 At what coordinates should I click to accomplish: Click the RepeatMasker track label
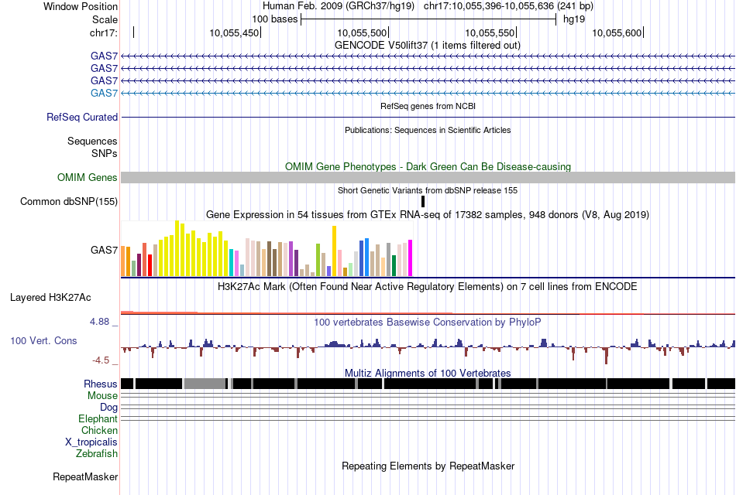(85, 477)
